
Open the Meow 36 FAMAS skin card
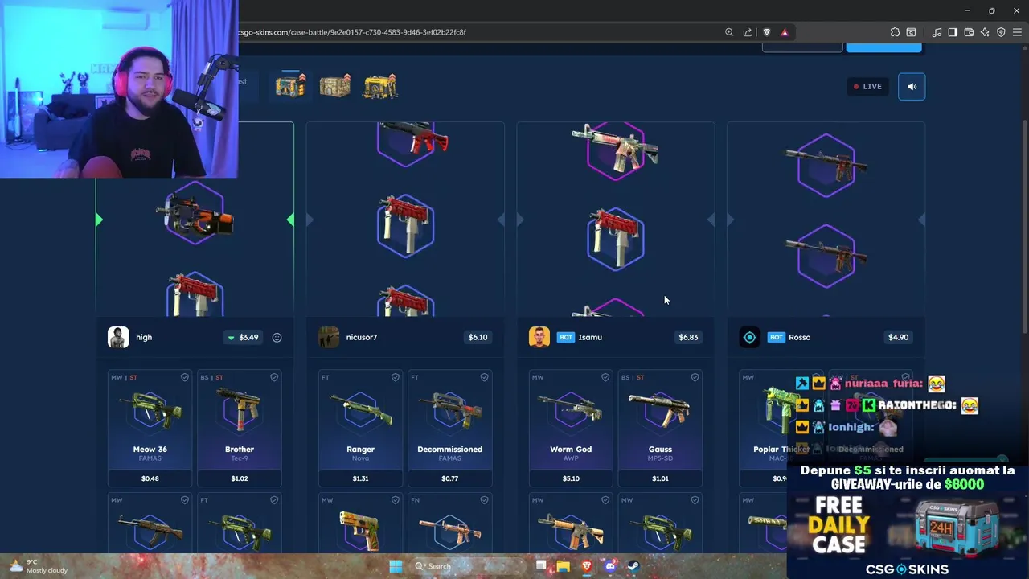[x=150, y=428]
